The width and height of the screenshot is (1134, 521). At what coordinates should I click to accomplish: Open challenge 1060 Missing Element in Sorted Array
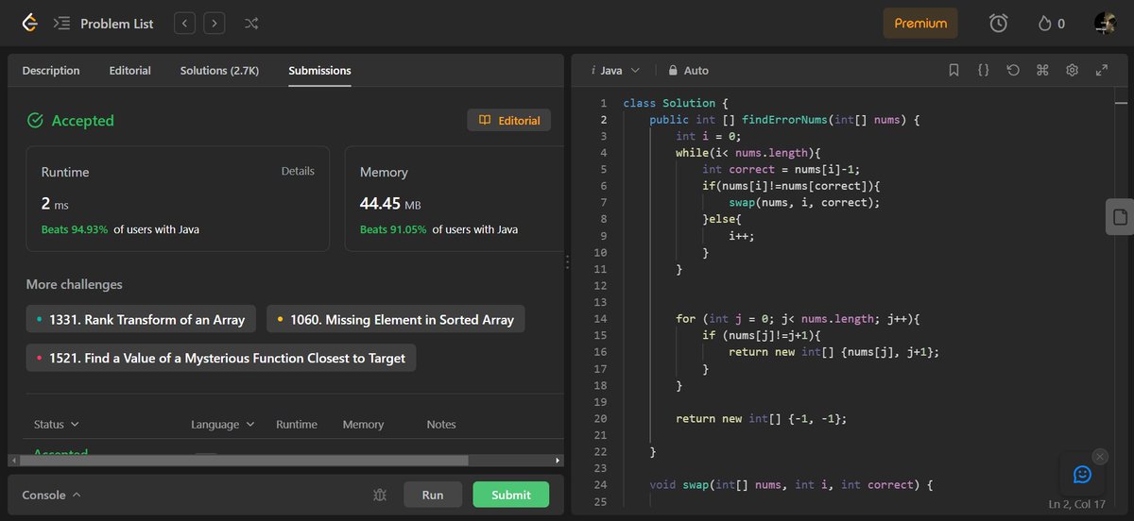[x=395, y=320]
